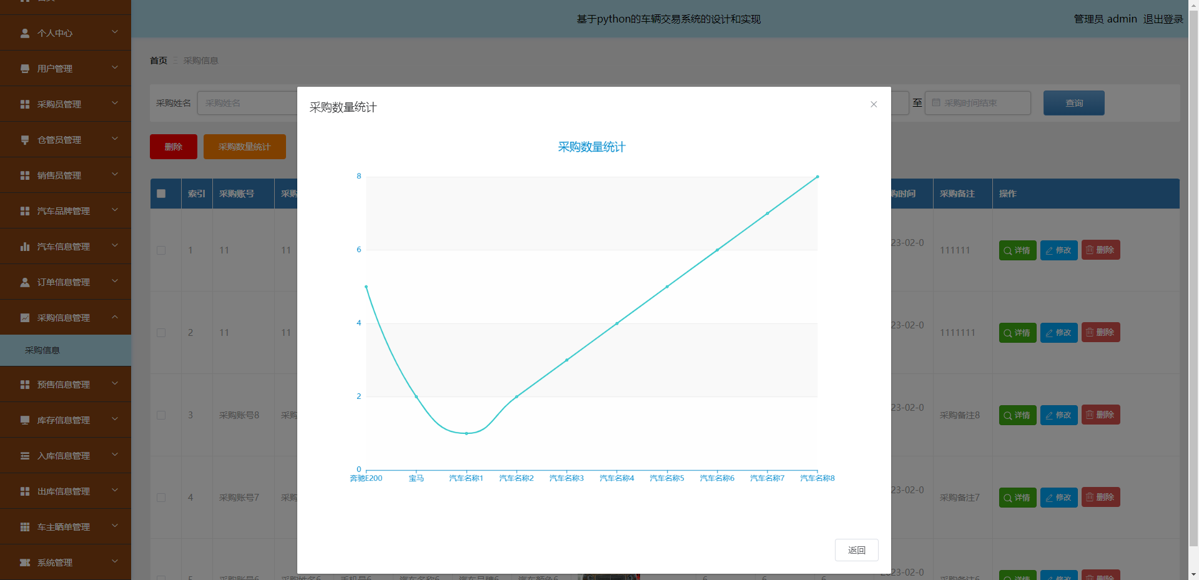Click the 汽车品牌管理 grid icon
Image resolution: width=1199 pixels, height=580 pixels.
tap(25, 211)
